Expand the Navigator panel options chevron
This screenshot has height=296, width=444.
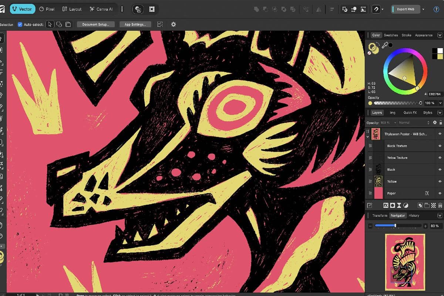click(440, 215)
